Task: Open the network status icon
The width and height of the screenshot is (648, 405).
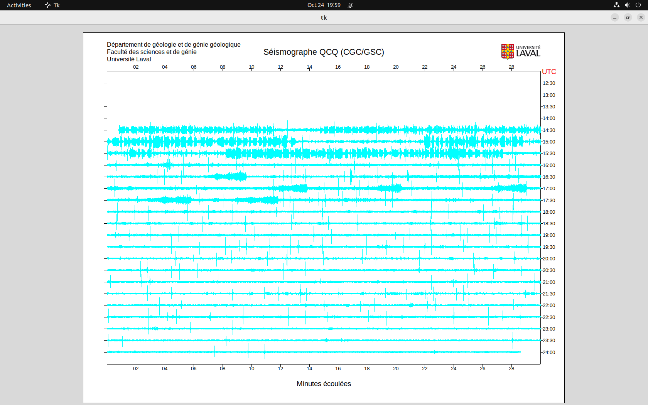Action: 616,5
